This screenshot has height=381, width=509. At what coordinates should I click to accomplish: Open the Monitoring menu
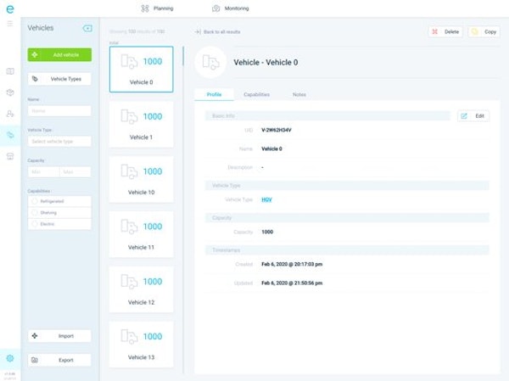229,8
